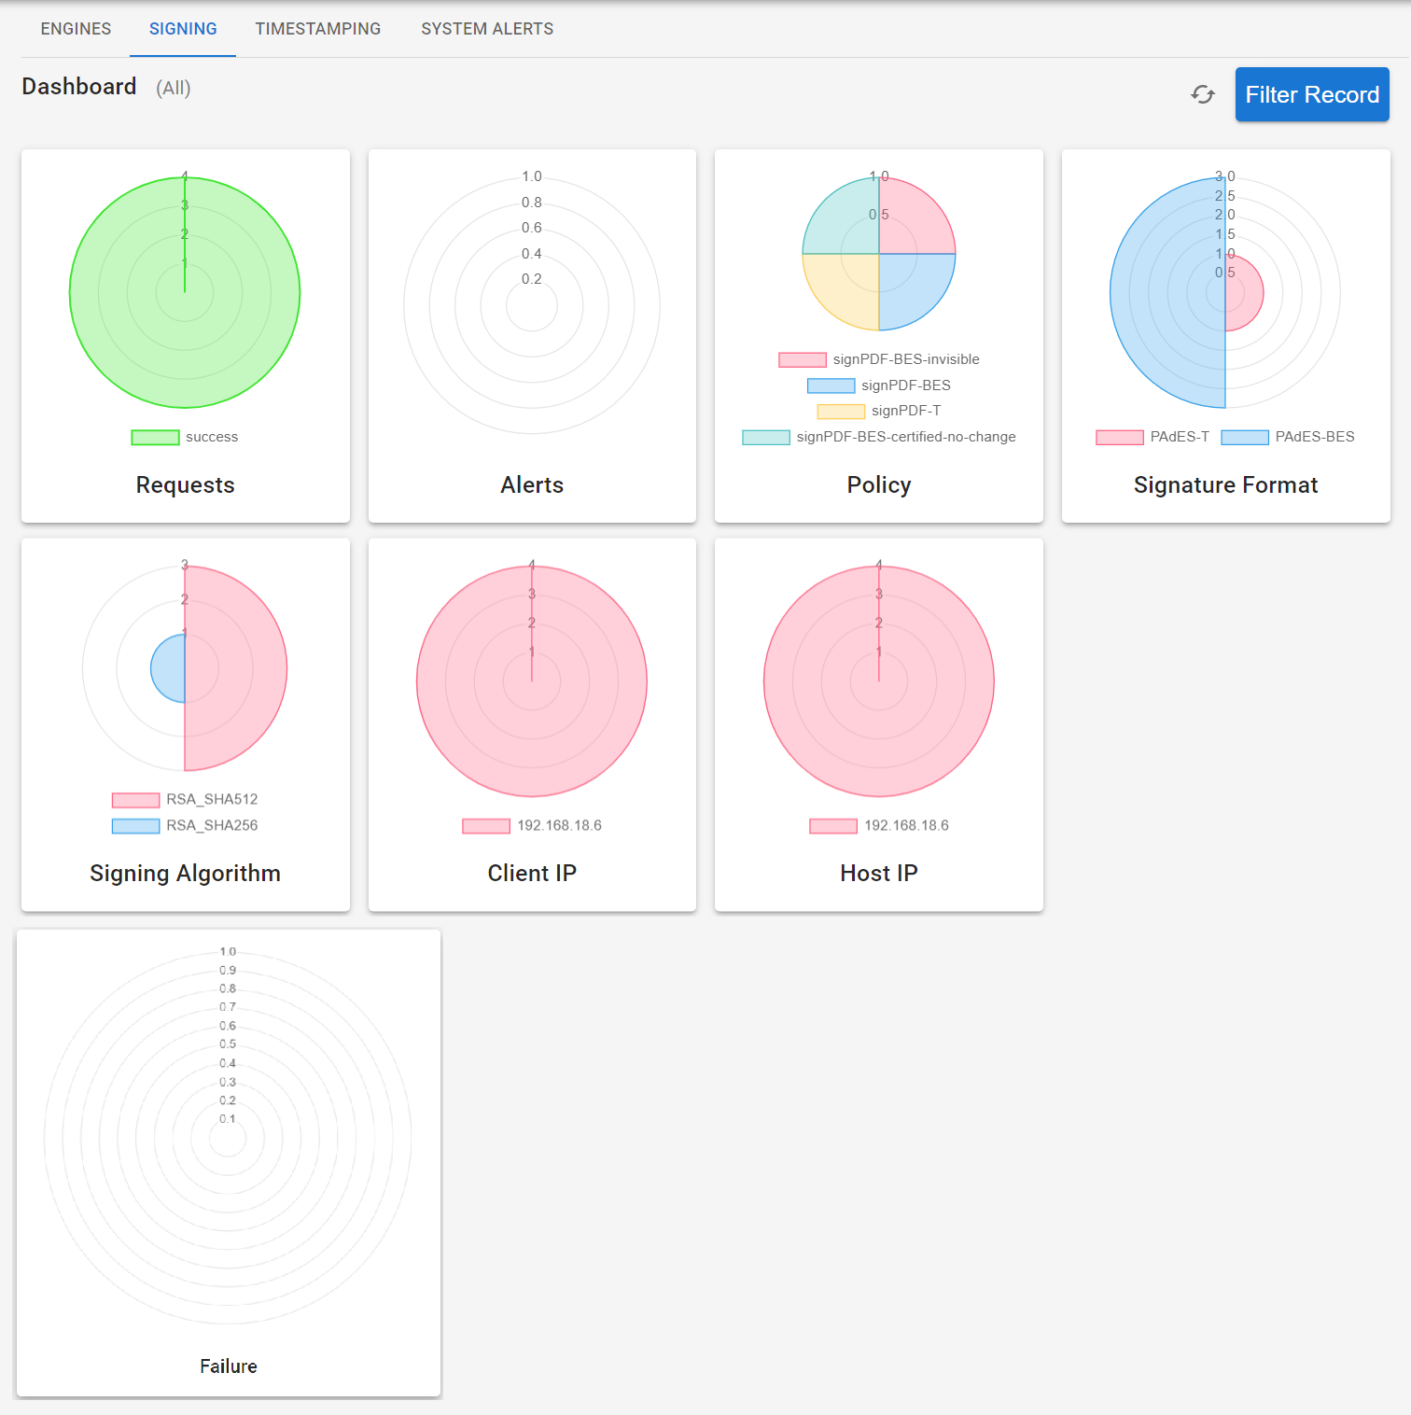Viewport: 1411px width, 1415px height.
Task: Click the RSA_SHA512 legend swatch
Action: click(135, 800)
